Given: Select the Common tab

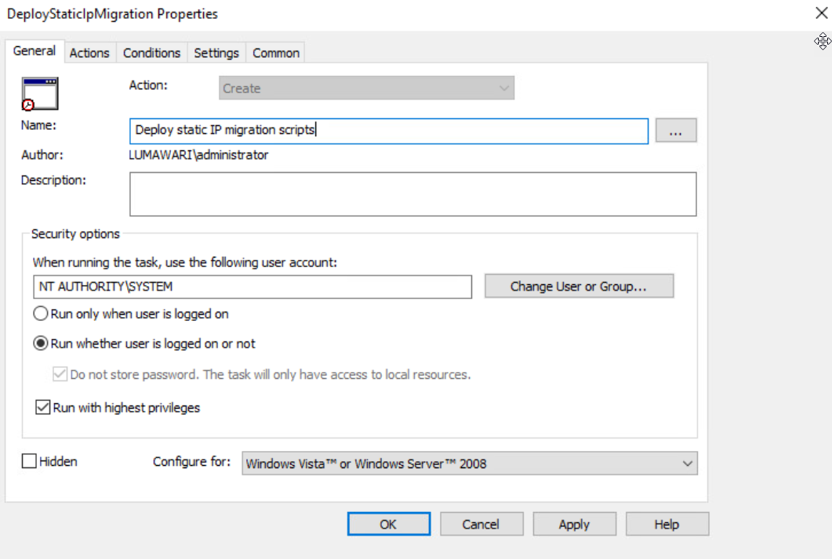Looking at the screenshot, I should (x=275, y=52).
